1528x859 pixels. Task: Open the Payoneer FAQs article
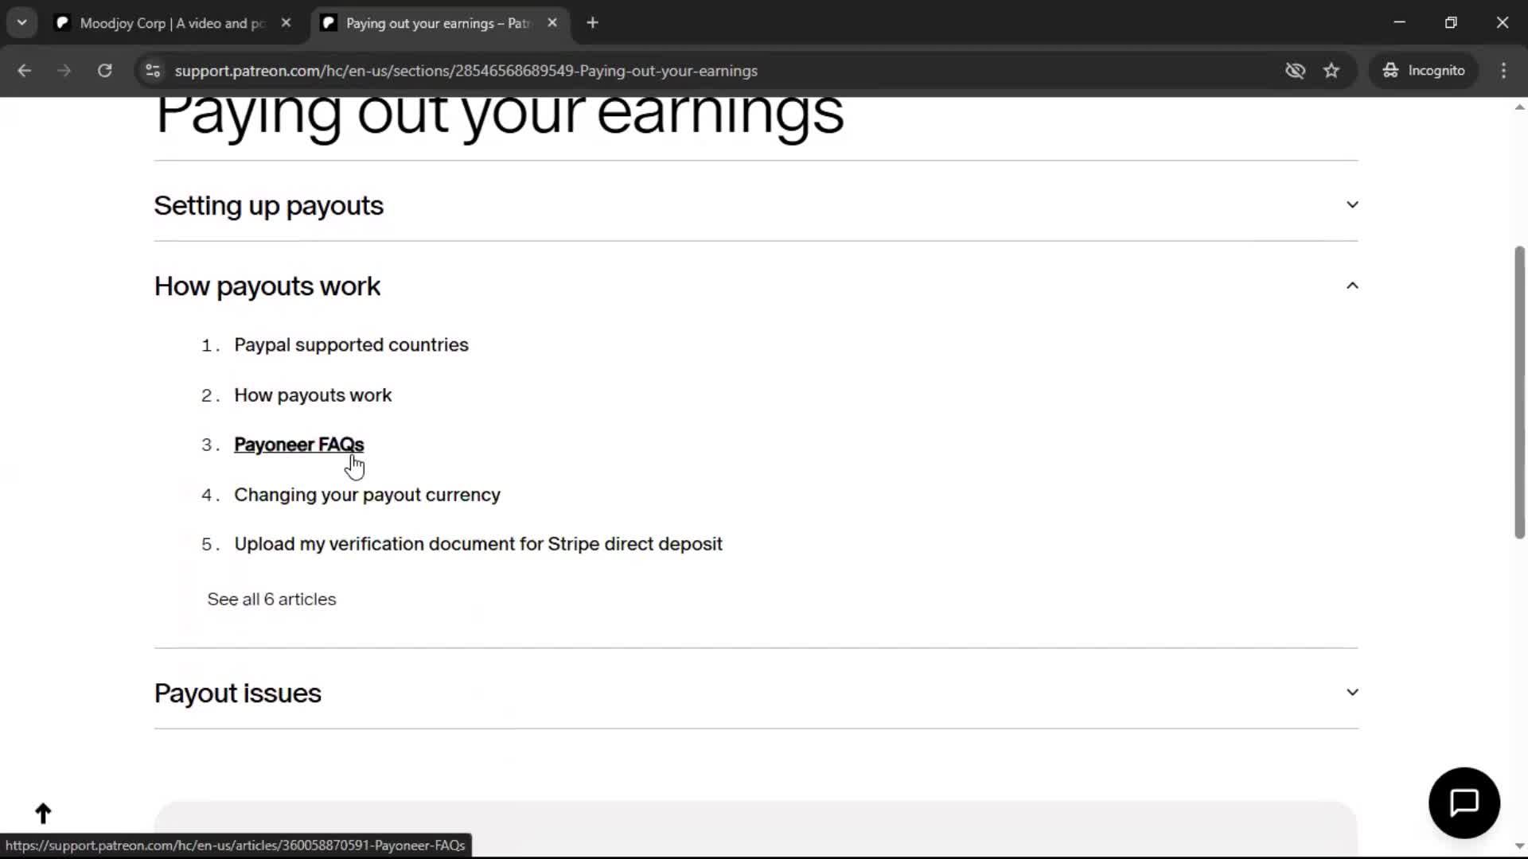point(298,445)
